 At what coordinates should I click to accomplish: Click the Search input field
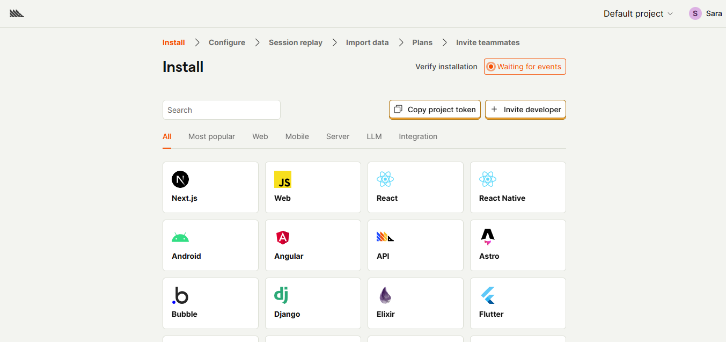[222, 110]
